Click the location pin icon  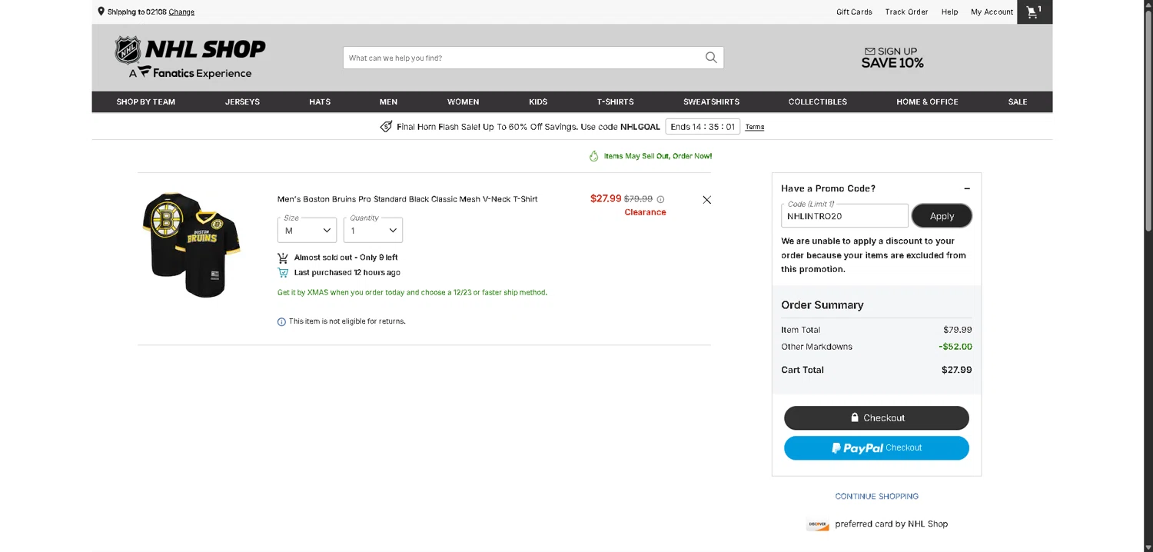(101, 12)
